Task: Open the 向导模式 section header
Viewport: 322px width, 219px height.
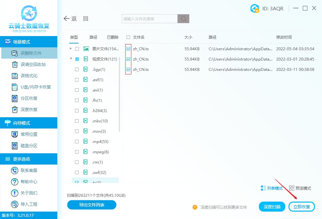Action: coord(29,123)
